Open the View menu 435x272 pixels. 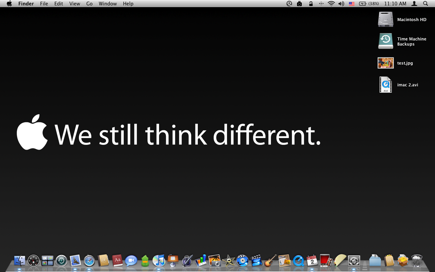(75, 4)
